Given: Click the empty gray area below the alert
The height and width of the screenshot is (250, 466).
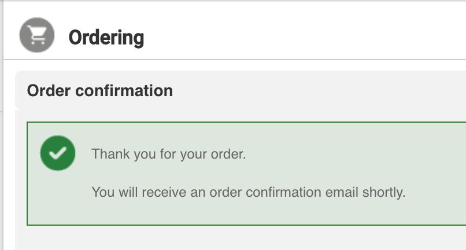Looking at the screenshot, I should 231,238.
